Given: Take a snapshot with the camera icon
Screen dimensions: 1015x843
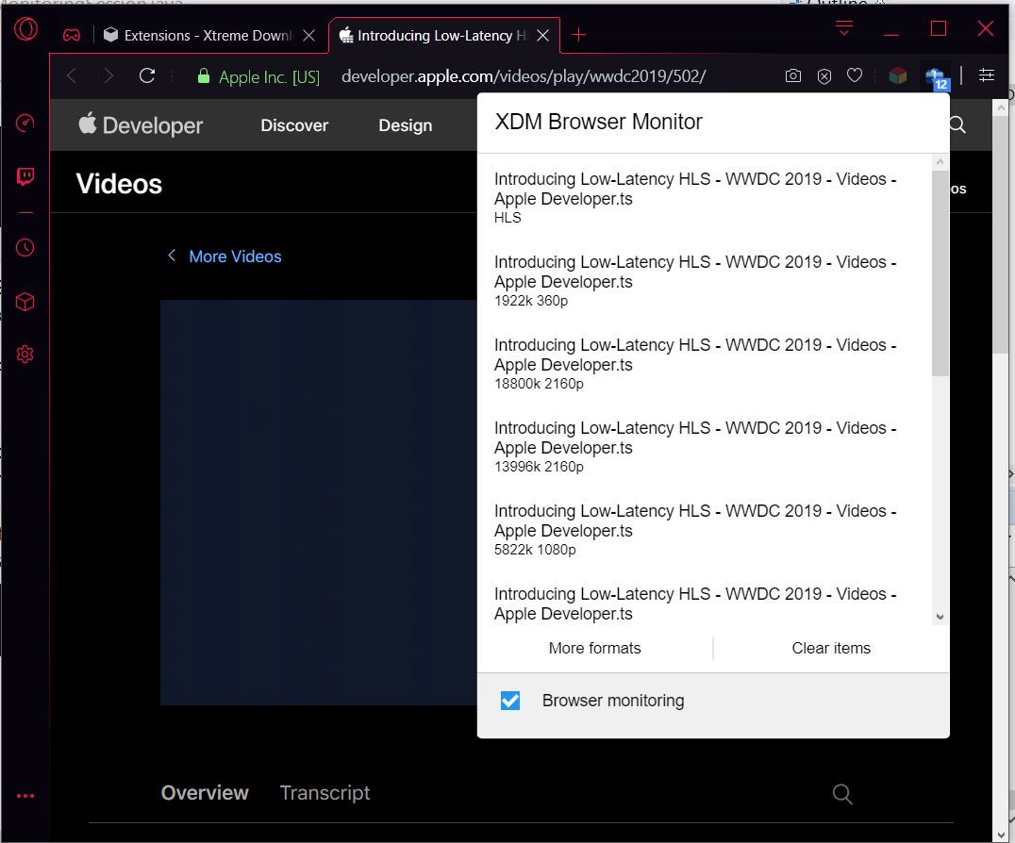Looking at the screenshot, I should click(792, 75).
